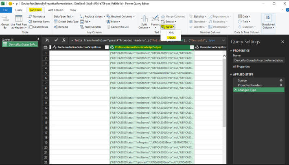Open Source step settings gear
Screen dimensions: 289x165
(x=281, y=80)
